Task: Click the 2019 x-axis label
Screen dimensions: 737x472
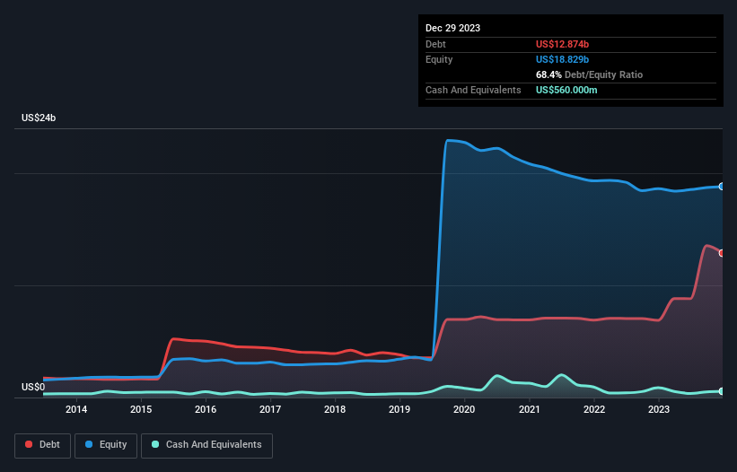Action: [399, 409]
